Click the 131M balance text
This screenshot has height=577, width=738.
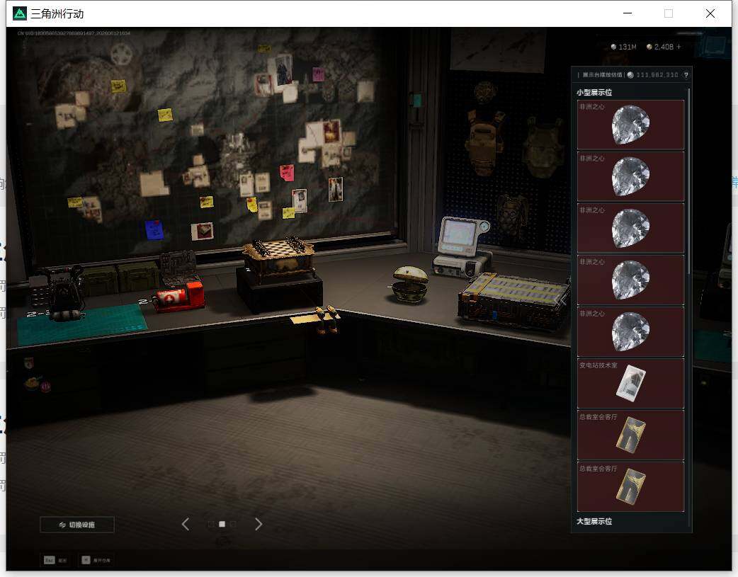point(627,47)
